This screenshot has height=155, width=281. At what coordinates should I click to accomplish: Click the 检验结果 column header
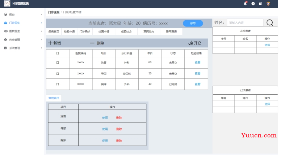196,53
